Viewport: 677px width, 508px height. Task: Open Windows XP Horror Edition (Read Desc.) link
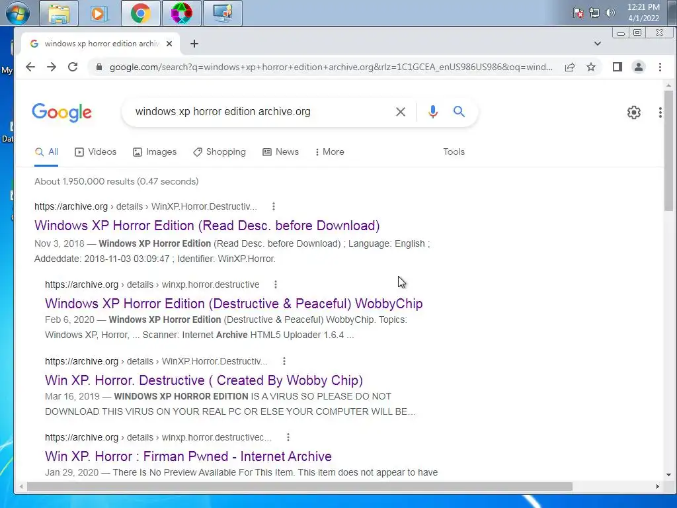(207, 226)
